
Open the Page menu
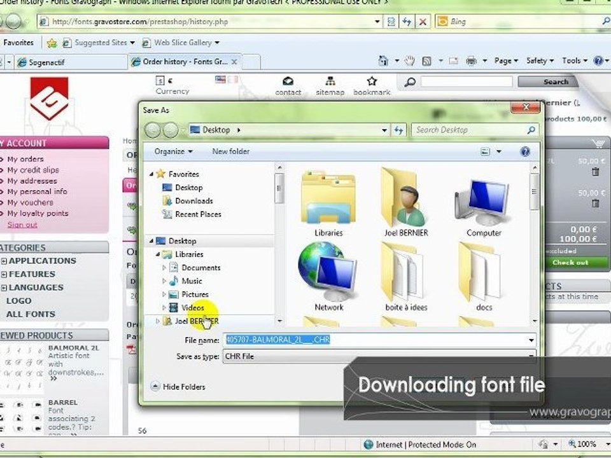506,61
